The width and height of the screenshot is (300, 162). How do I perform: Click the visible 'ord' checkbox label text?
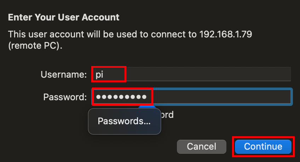point(167,115)
